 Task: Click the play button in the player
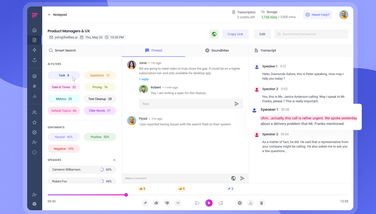click(x=209, y=203)
